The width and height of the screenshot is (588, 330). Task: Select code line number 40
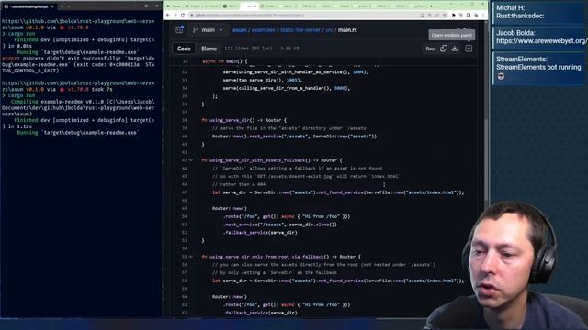(x=185, y=137)
